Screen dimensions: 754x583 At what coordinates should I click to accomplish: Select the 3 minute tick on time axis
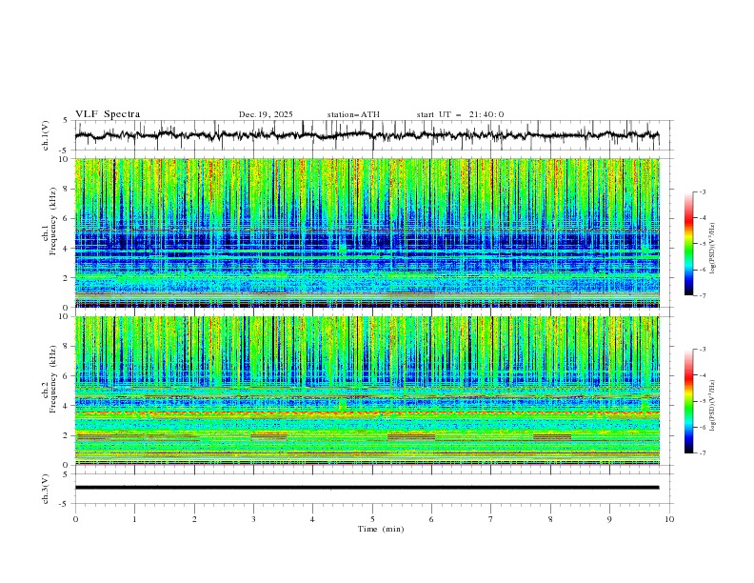(x=253, y=518)
